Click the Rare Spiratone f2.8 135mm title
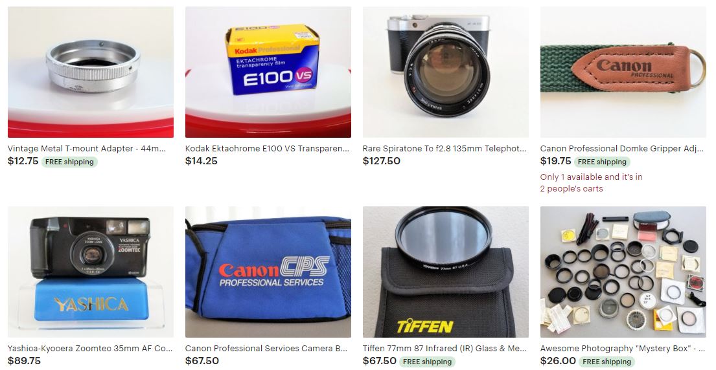This screenshot has height=370, width=716. 445,149
